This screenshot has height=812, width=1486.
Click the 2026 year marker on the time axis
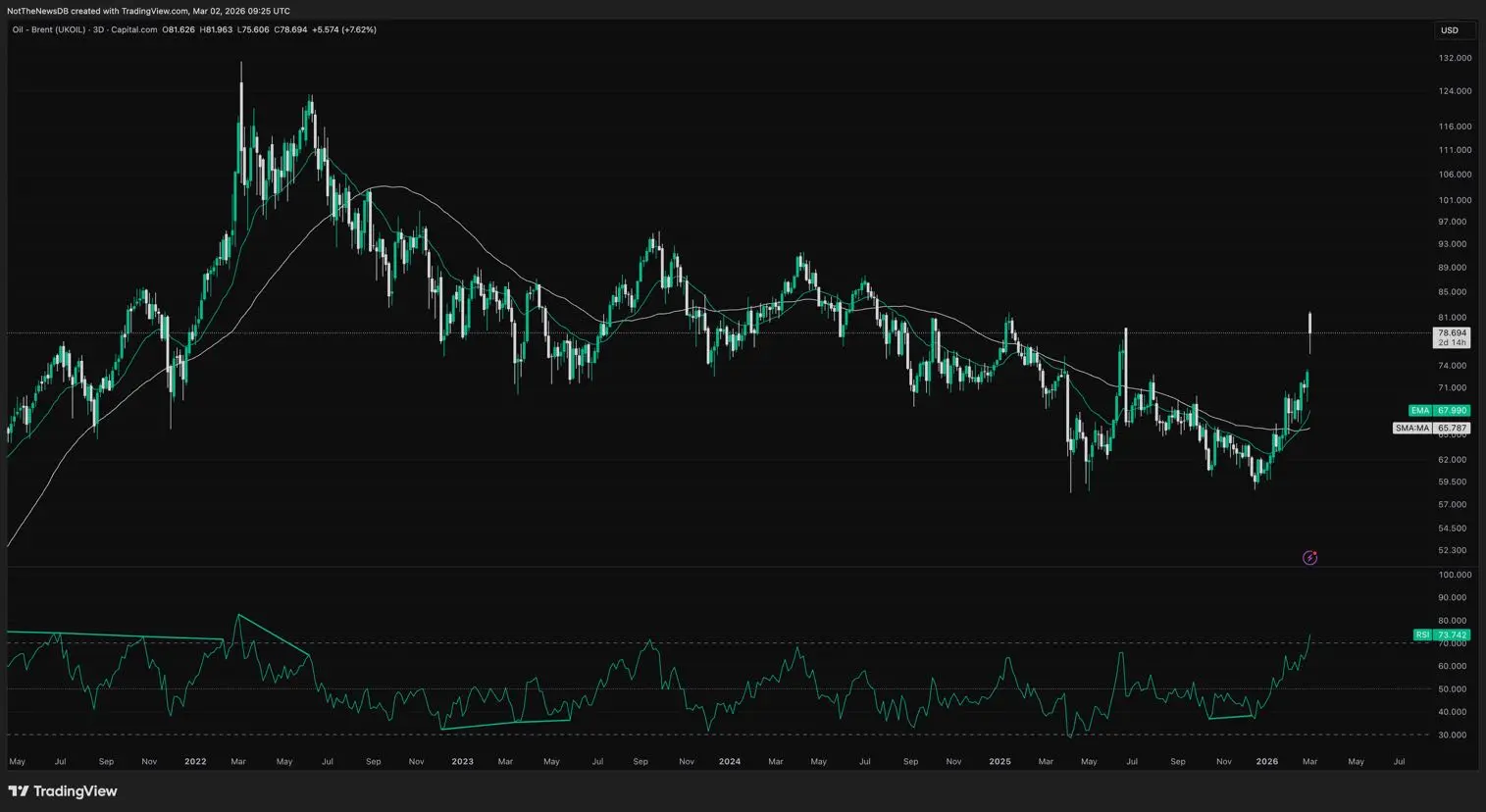click(1266, 761)
